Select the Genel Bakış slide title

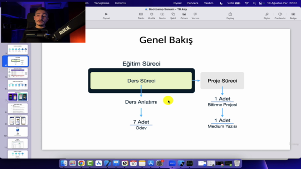(x=166, y=40)
